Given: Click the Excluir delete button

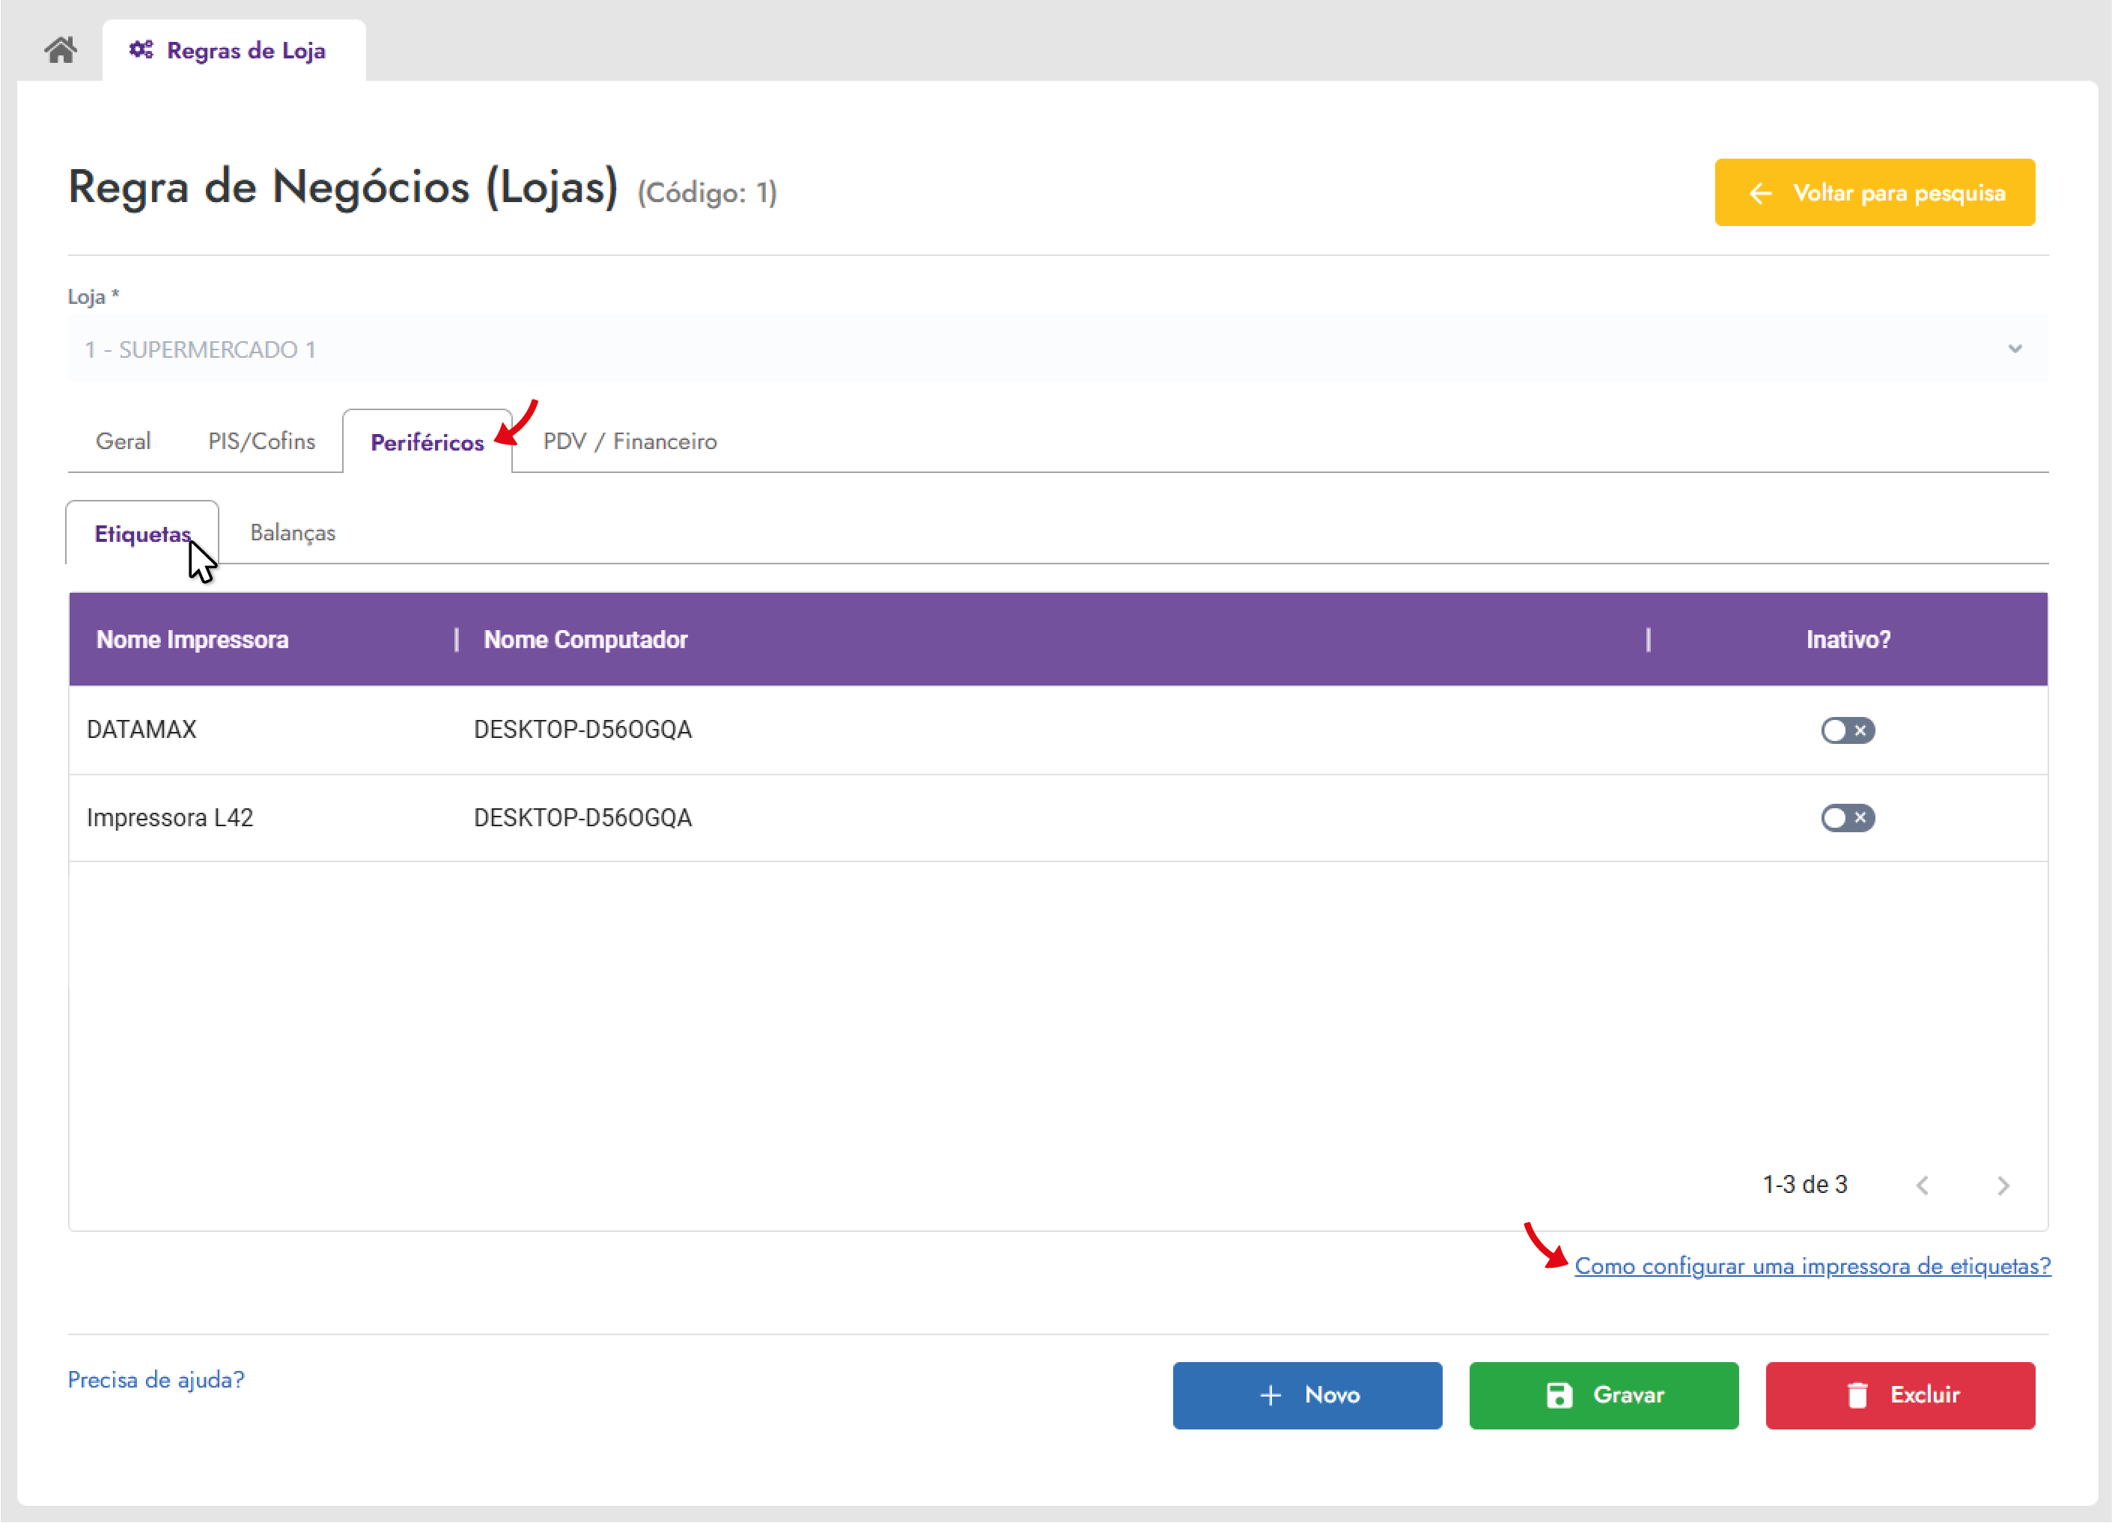Looking at the screenshot, I should pyautogui.click(x=1899, y=1396).
